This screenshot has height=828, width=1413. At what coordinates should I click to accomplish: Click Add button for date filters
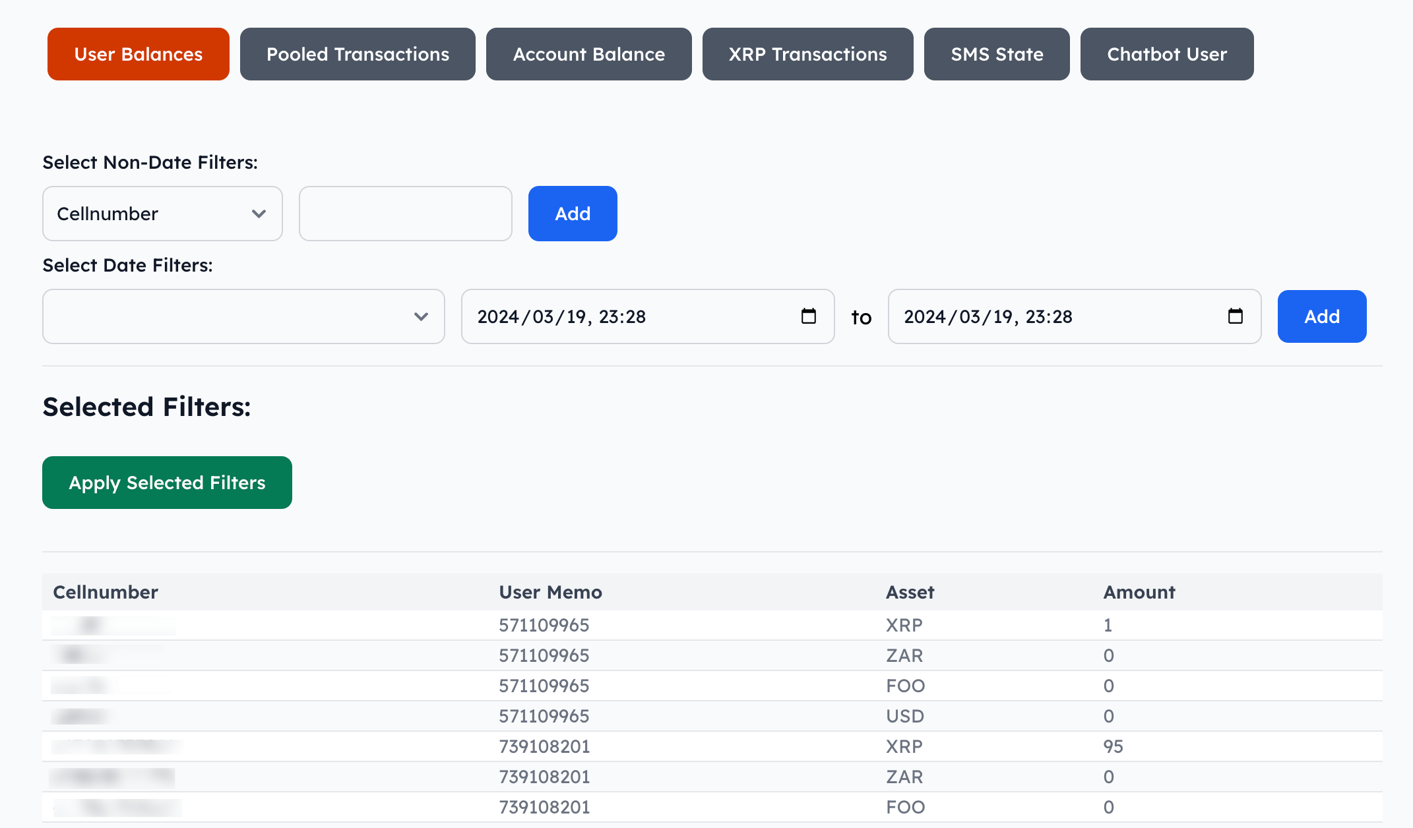1321,316
